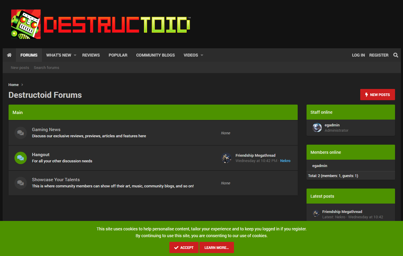
Task: Open the Latest posts header link
Action: [x=322, y=196]
